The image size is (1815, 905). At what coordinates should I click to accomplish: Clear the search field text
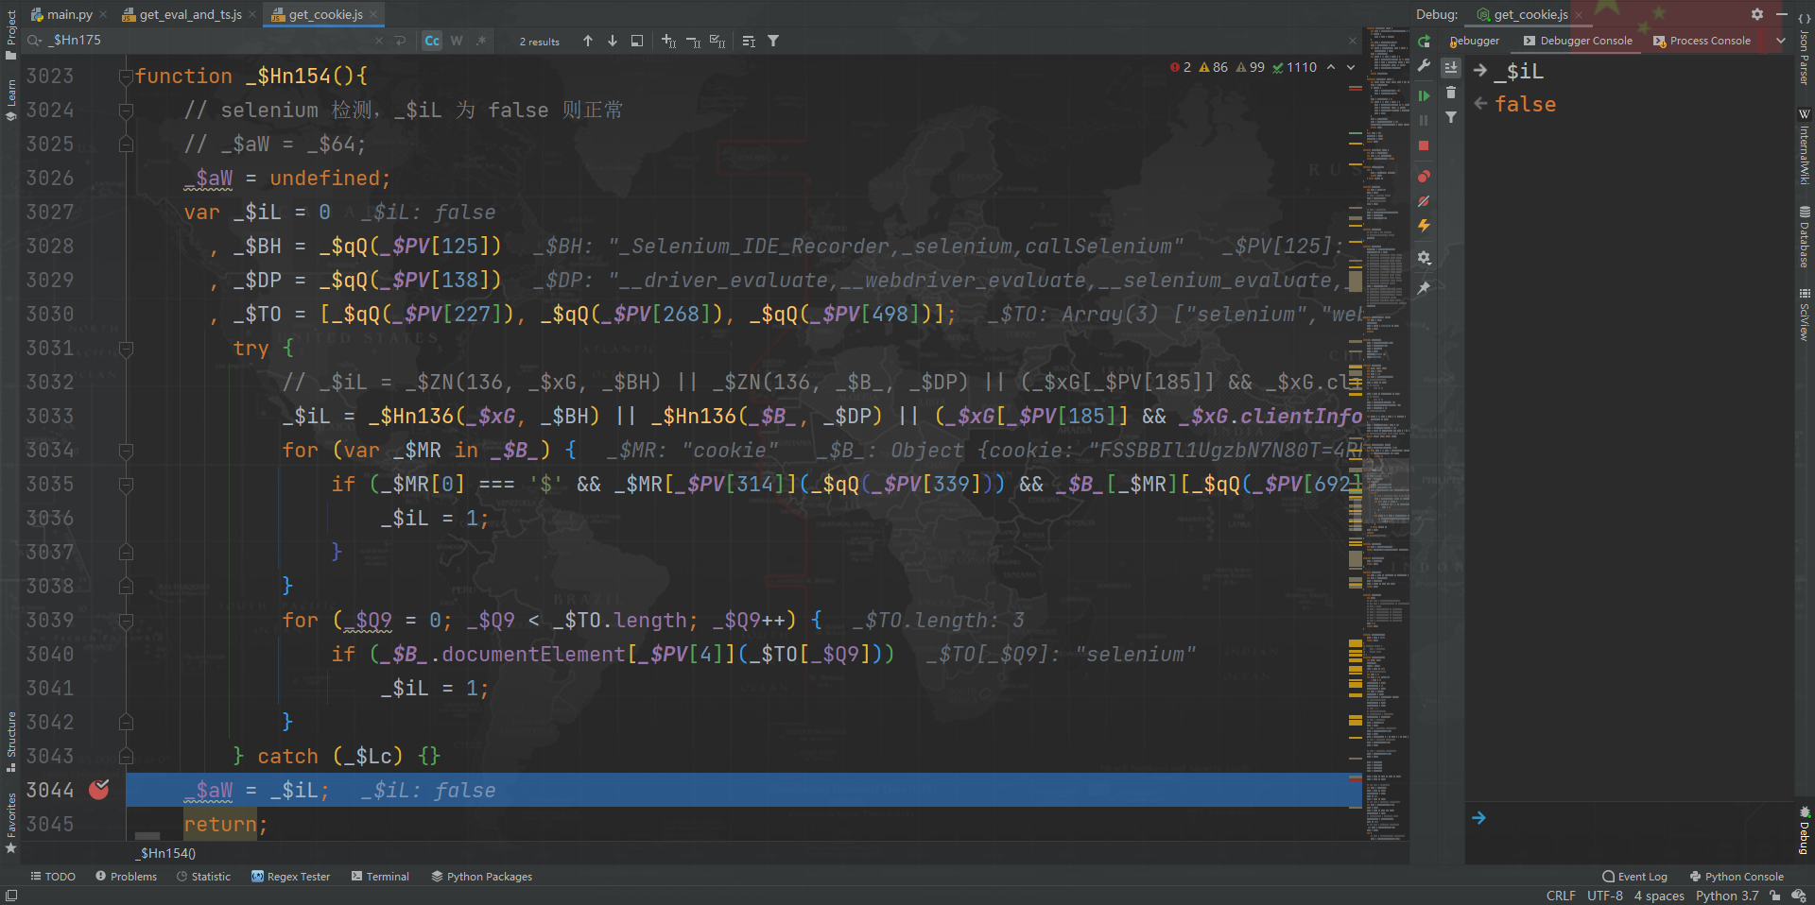tap(379, 41)
